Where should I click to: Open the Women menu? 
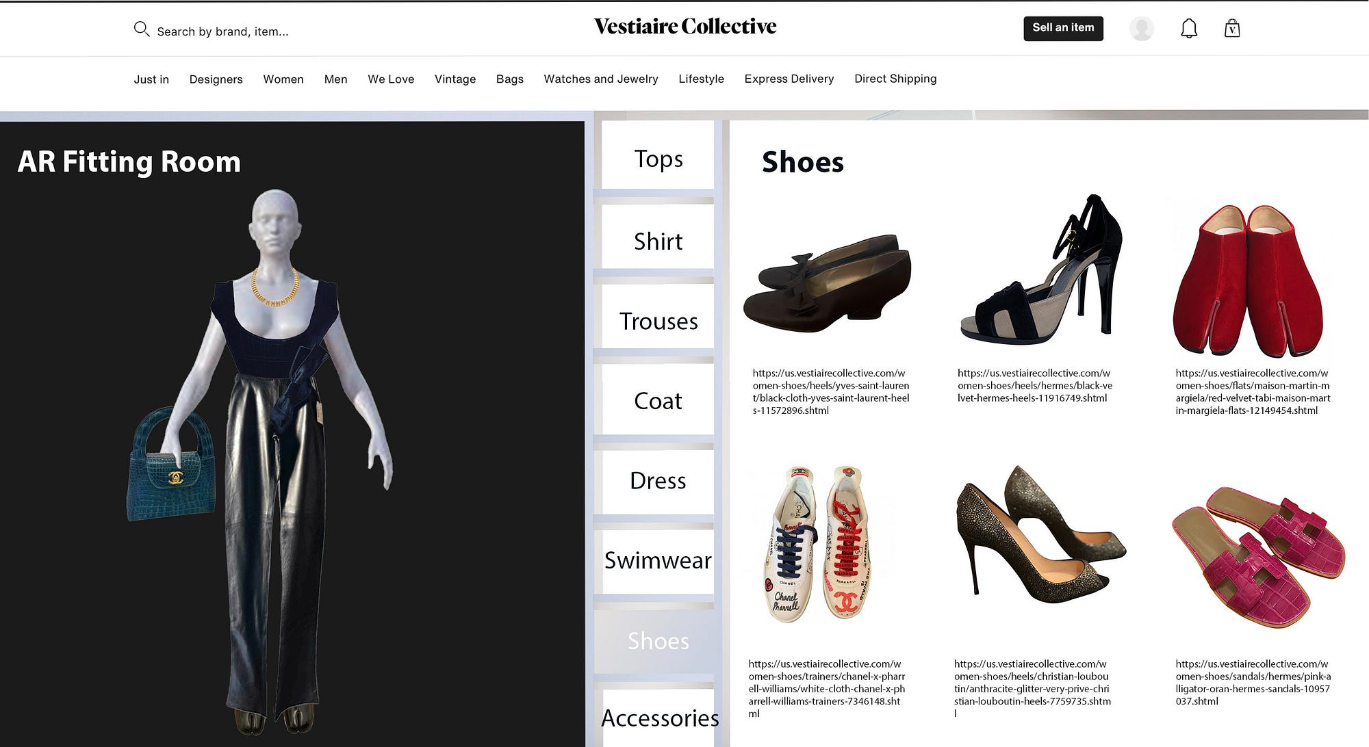[x=283, y=79]
